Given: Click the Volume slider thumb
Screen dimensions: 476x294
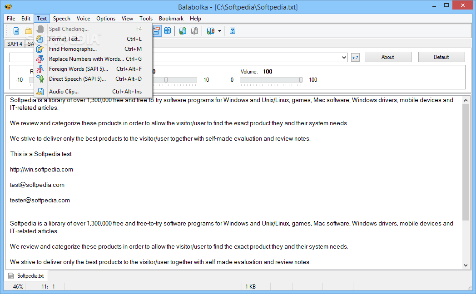Looking at the screenshot, I should [301, 80].
